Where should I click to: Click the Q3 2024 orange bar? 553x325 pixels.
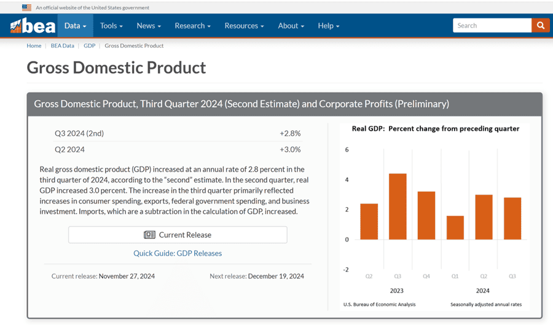click(x=512, y=218)
